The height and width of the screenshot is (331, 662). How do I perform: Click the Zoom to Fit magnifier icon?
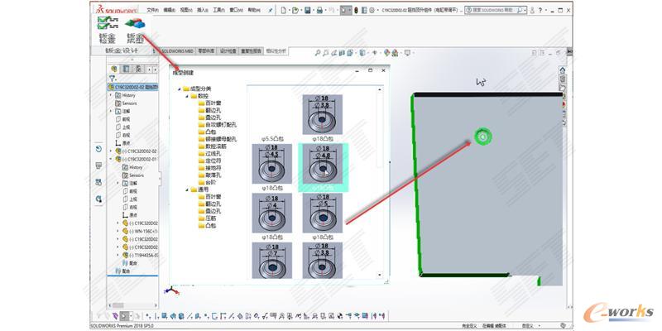318,53
